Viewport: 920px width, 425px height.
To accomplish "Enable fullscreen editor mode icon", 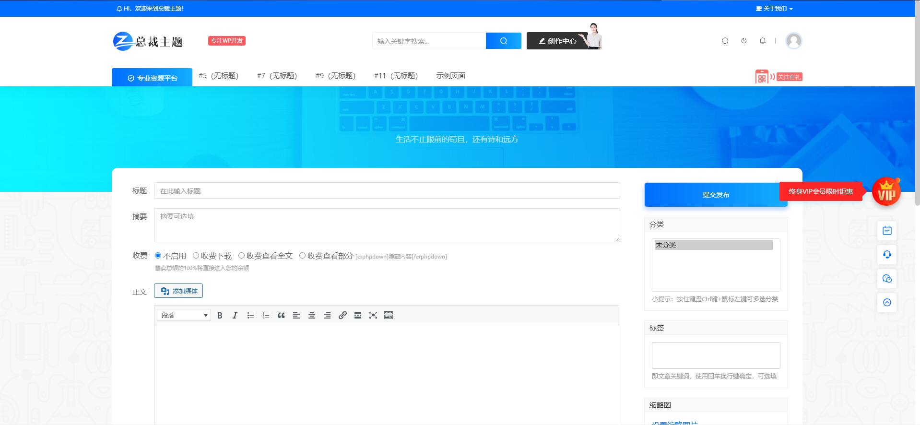I will 373,315.
